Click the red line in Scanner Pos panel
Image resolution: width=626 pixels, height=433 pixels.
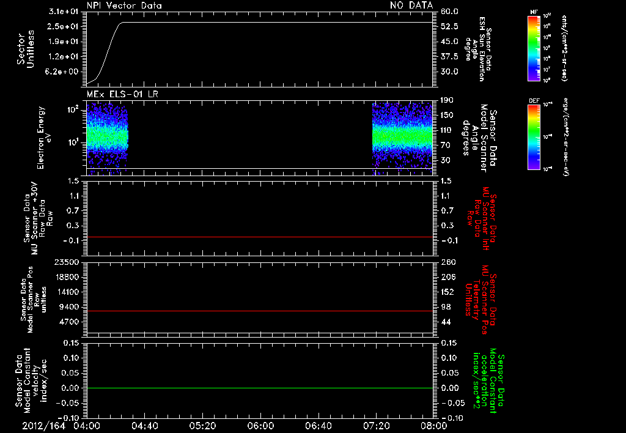[259, 311]
